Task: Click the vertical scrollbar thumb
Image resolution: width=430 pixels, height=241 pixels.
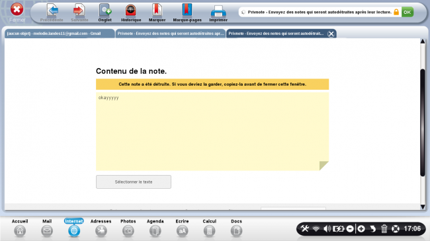Action: click(423, 122)
